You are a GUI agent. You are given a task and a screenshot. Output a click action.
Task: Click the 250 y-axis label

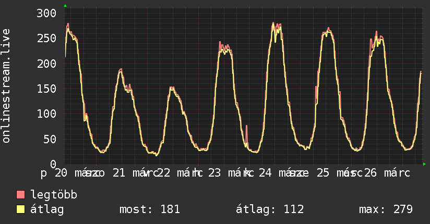coord(46,39)
